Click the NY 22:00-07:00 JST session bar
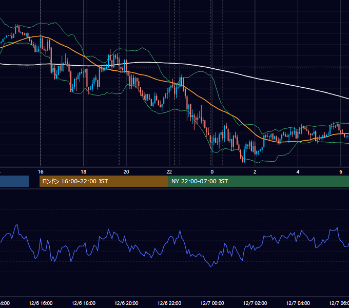 click(x=258, y=181)
